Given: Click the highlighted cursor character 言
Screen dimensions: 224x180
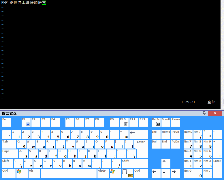Looking at the screenshot, I should coord(44,3).
